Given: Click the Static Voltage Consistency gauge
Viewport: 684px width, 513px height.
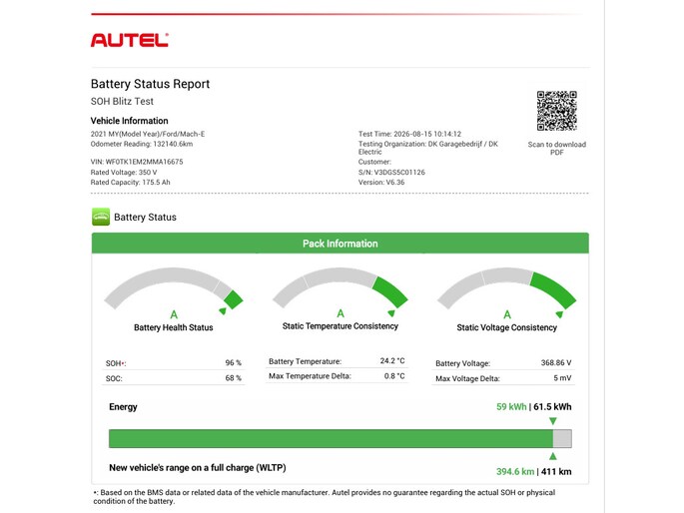Looking at the screenshot, I should [x=506, y=289].
